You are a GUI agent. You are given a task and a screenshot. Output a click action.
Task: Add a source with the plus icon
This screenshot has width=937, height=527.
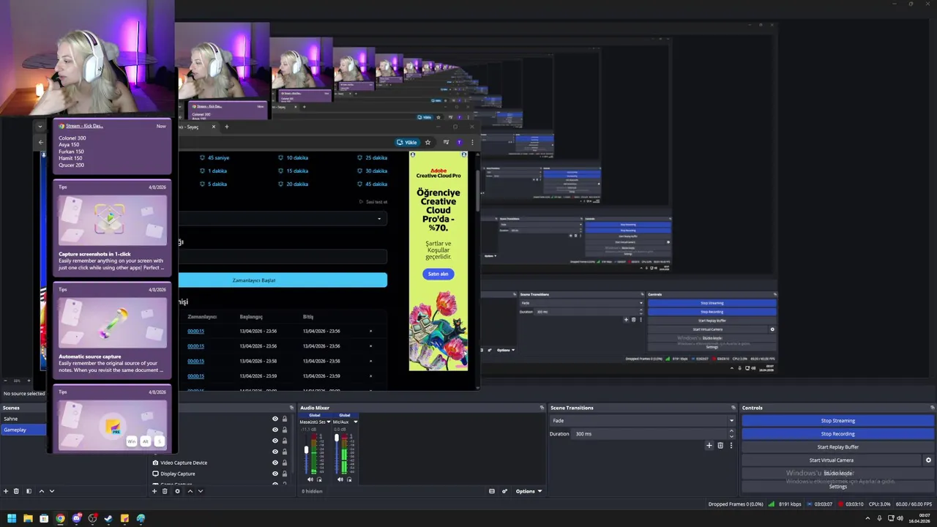(x=154, y=491)
